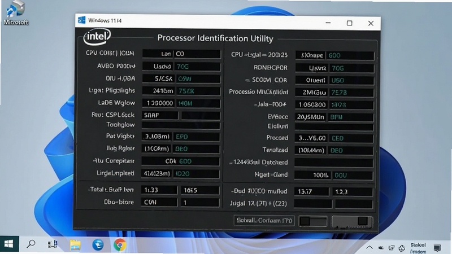Click the "3...V6,00" value in the Proced row
452x254 pixels.
pos(311,138)
